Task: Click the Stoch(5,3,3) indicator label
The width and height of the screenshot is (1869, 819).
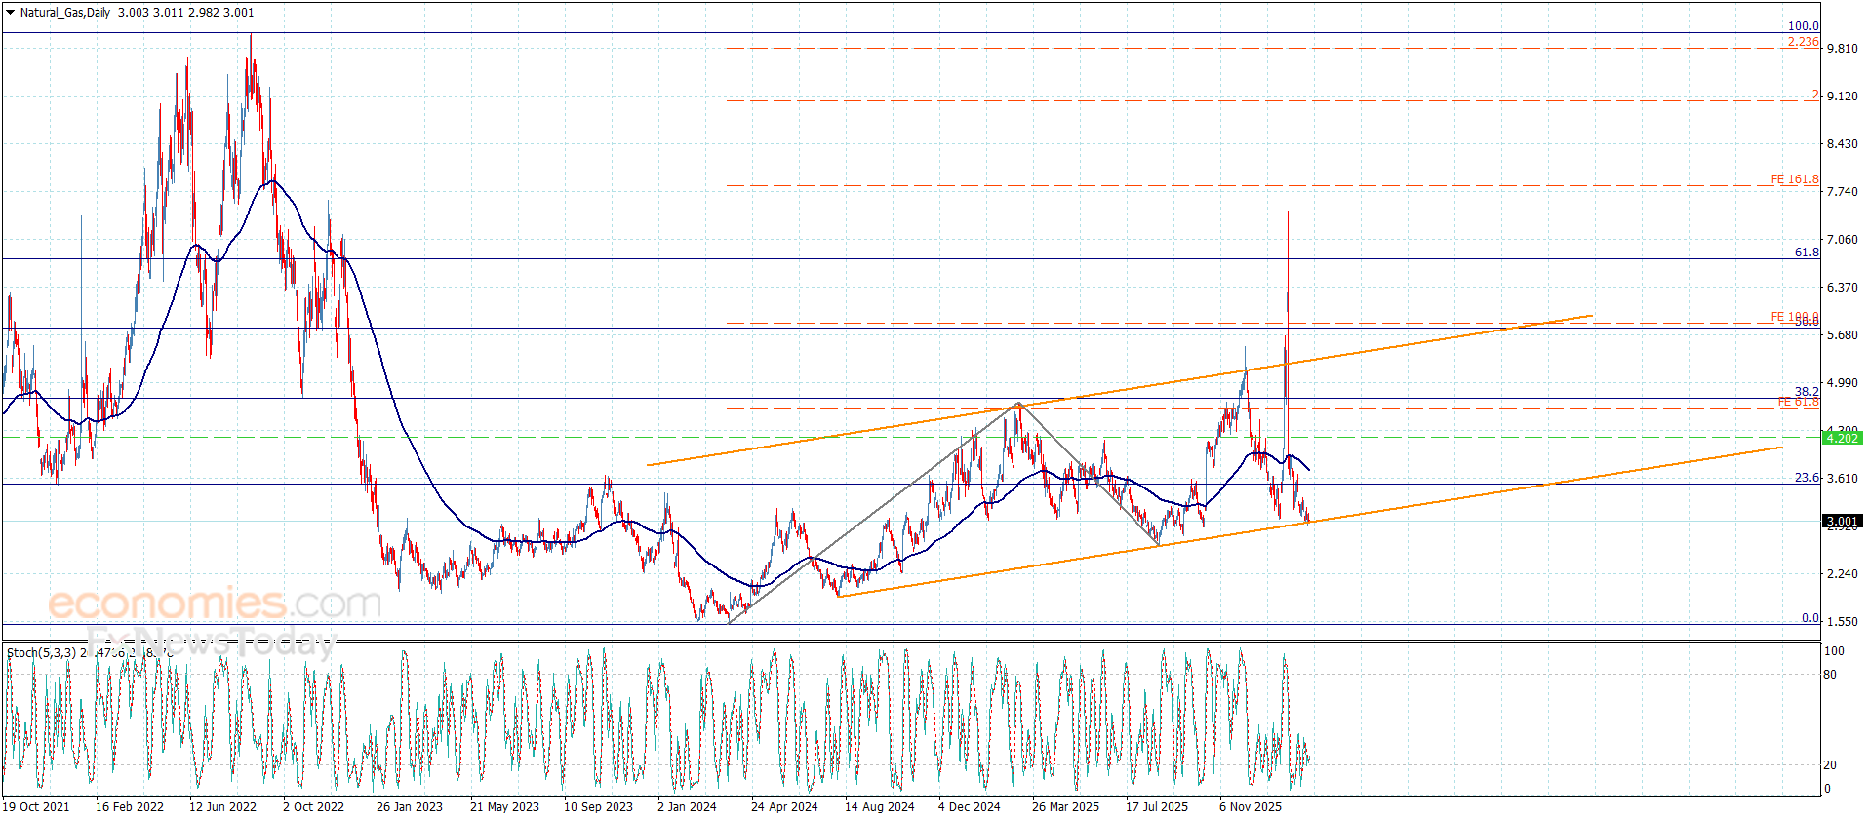Action: point(41,652)
